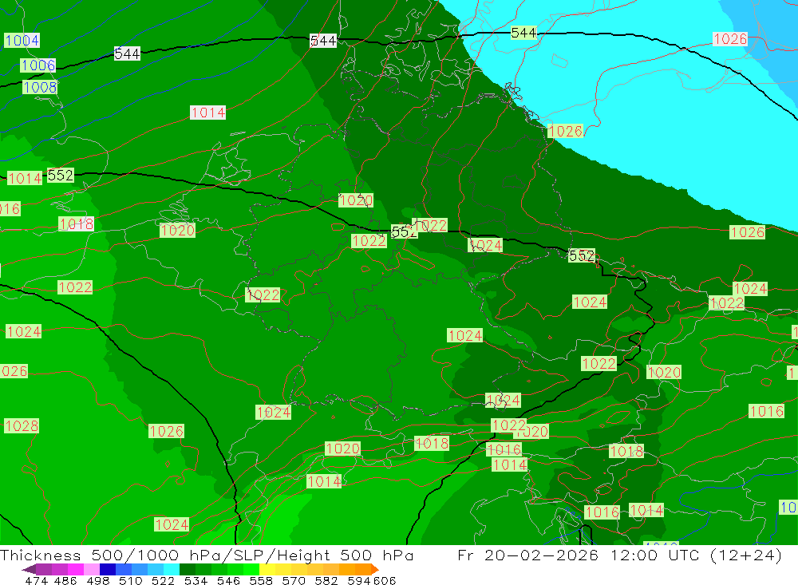
Task: Select the magenta swatch in the legend
Action: [x=75, y=569]
